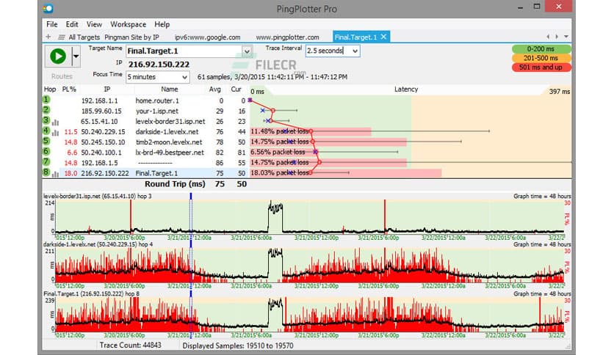614x355 pixels.
Task: Open the All Targets list icon
Action: (x=62, y=37)
